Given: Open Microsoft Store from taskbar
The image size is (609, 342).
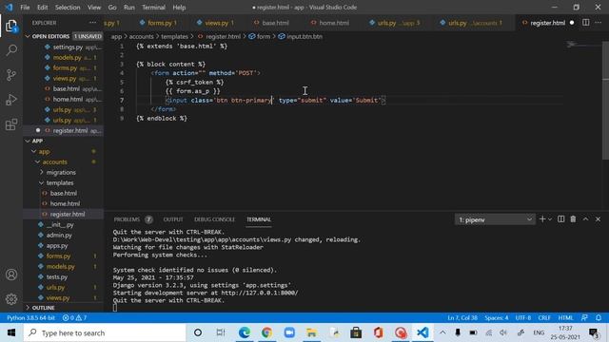Looking at the screenshot, I should pos(356,332).
